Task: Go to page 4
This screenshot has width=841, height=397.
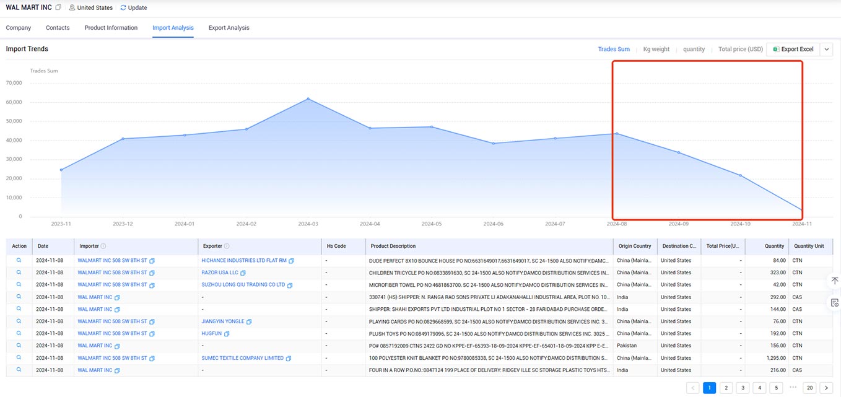Action: click(759, 388)
